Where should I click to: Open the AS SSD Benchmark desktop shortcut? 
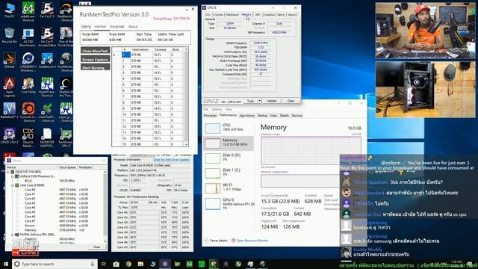point(28,37)
